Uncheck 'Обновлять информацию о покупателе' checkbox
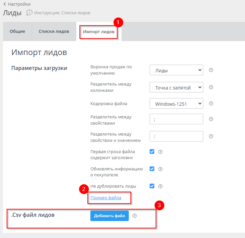The width and height of the screenshot is (245, 238). 152,168
